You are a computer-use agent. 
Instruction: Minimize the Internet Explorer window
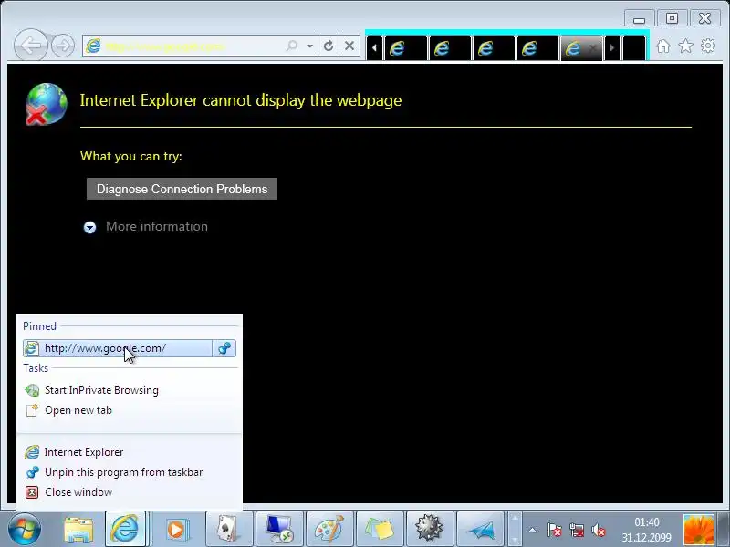tap(640, 18)
